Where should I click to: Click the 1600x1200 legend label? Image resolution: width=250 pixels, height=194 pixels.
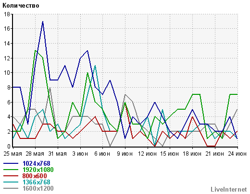38,188
